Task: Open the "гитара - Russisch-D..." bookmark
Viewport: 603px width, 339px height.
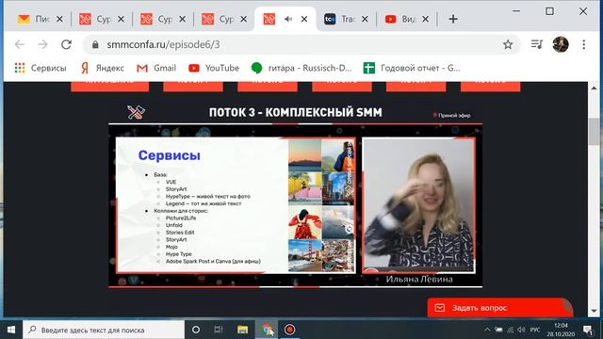Action: (301, 68)
